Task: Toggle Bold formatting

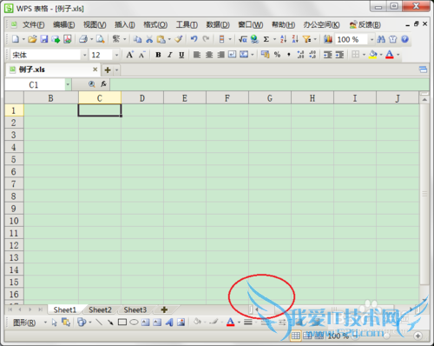Action: click(158, 55)
